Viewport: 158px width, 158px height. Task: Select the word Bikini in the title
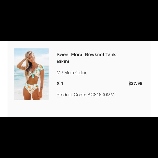63,62
